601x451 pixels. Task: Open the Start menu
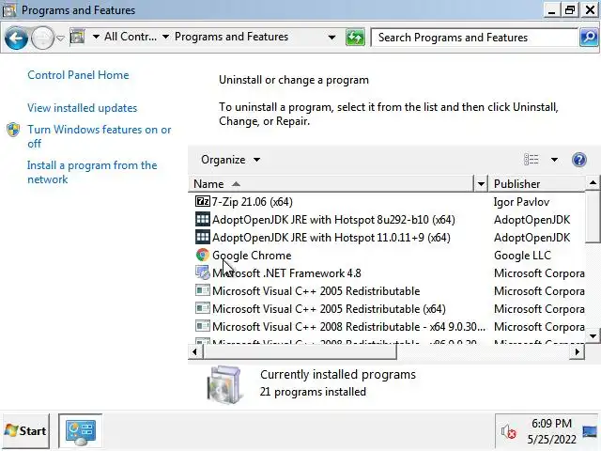[25, 430]
